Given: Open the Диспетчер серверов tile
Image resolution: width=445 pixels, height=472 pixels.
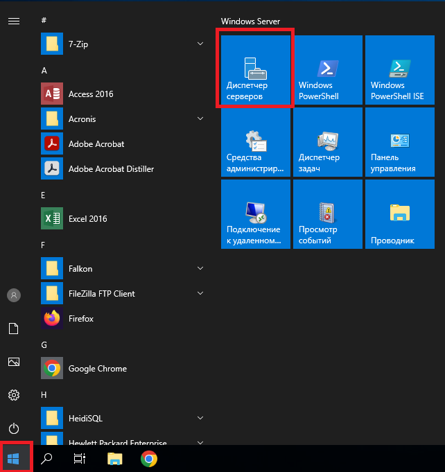Looking at the screenshot, I should [x=254, y=69].
